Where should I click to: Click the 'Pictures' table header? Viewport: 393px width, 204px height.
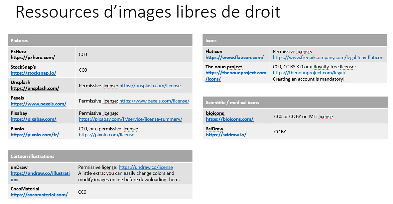[x=100, y=40]
